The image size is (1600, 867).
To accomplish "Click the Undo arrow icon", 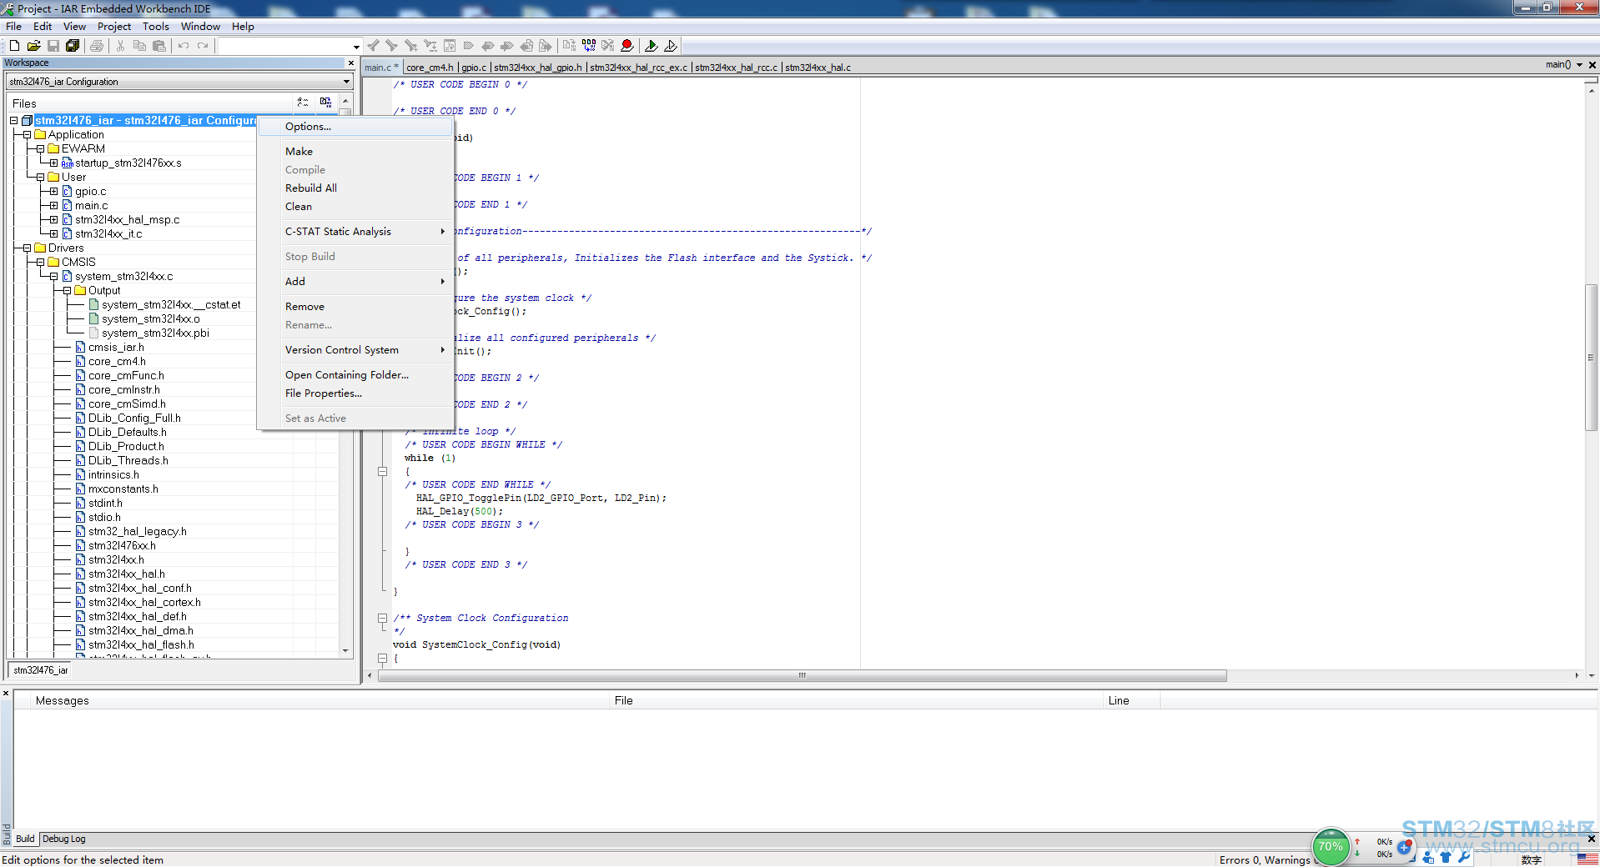I will [184, 46].
